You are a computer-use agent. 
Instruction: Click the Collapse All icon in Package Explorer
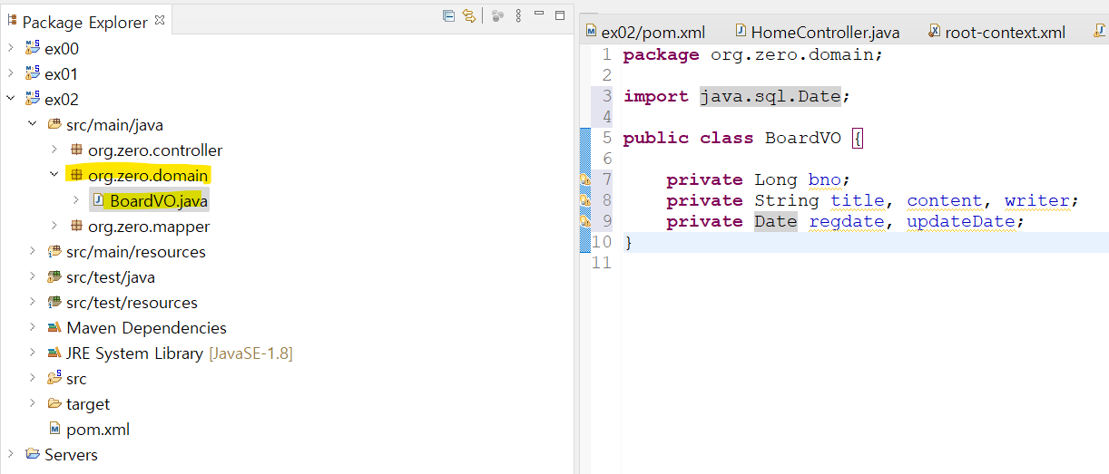point(448,15)
